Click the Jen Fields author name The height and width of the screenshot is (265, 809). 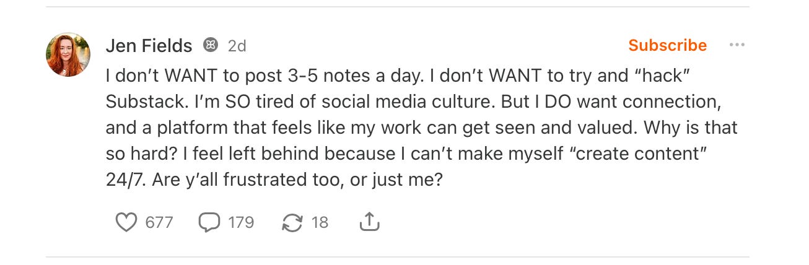click(149, 46)
